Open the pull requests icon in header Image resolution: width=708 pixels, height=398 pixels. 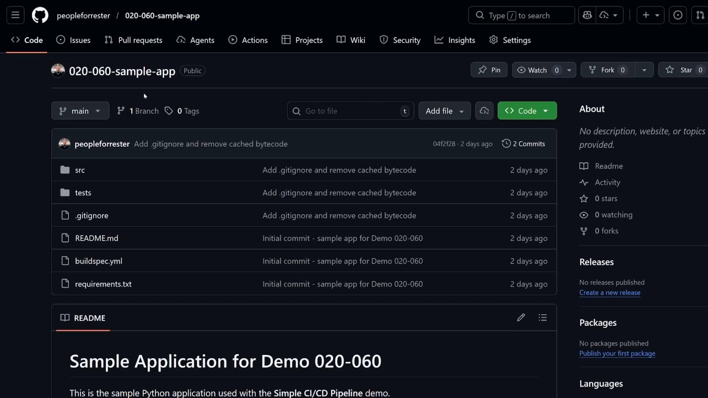point(700,15)
